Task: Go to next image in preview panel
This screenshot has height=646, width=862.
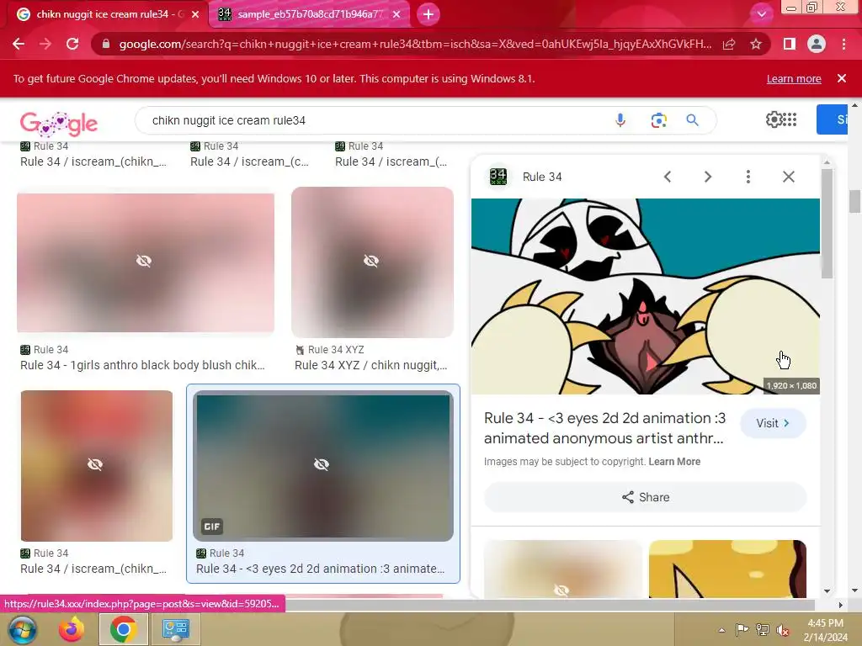Action: (707, 177)
